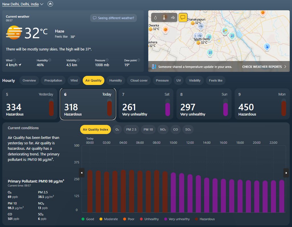Select the CO pollutant chart filter
The width and height of the screenshot is (292, 227).
tap(176, 129)
